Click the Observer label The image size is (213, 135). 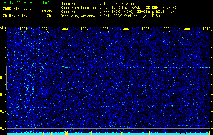pos(69,4)
